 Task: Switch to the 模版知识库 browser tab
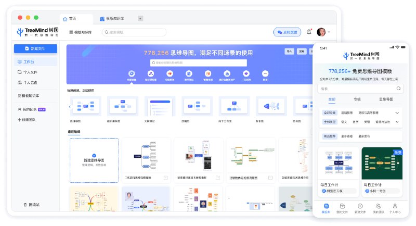pos(111,18)
